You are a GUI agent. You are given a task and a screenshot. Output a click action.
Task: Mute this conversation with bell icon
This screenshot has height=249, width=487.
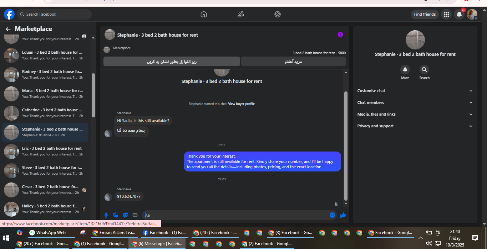[x=405, y=69]
